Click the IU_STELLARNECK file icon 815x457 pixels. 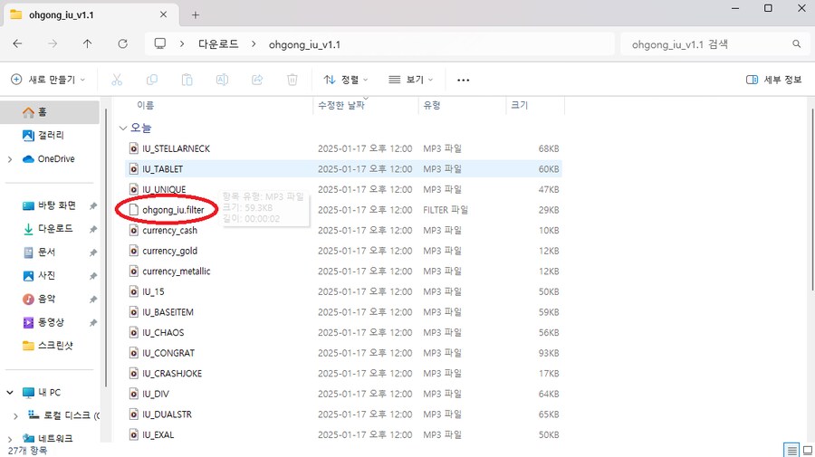[x=134, y=148]
